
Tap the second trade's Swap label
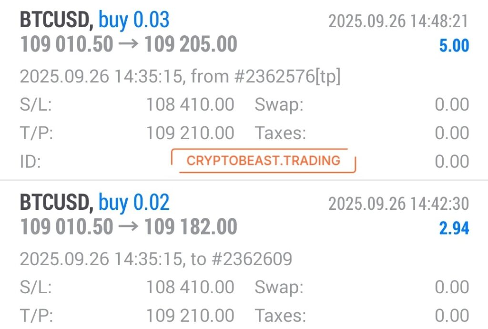coord(279,288)
